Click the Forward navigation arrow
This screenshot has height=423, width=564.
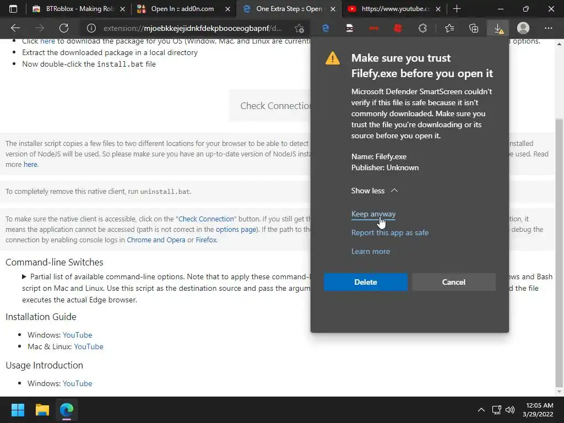click(40, 28)
